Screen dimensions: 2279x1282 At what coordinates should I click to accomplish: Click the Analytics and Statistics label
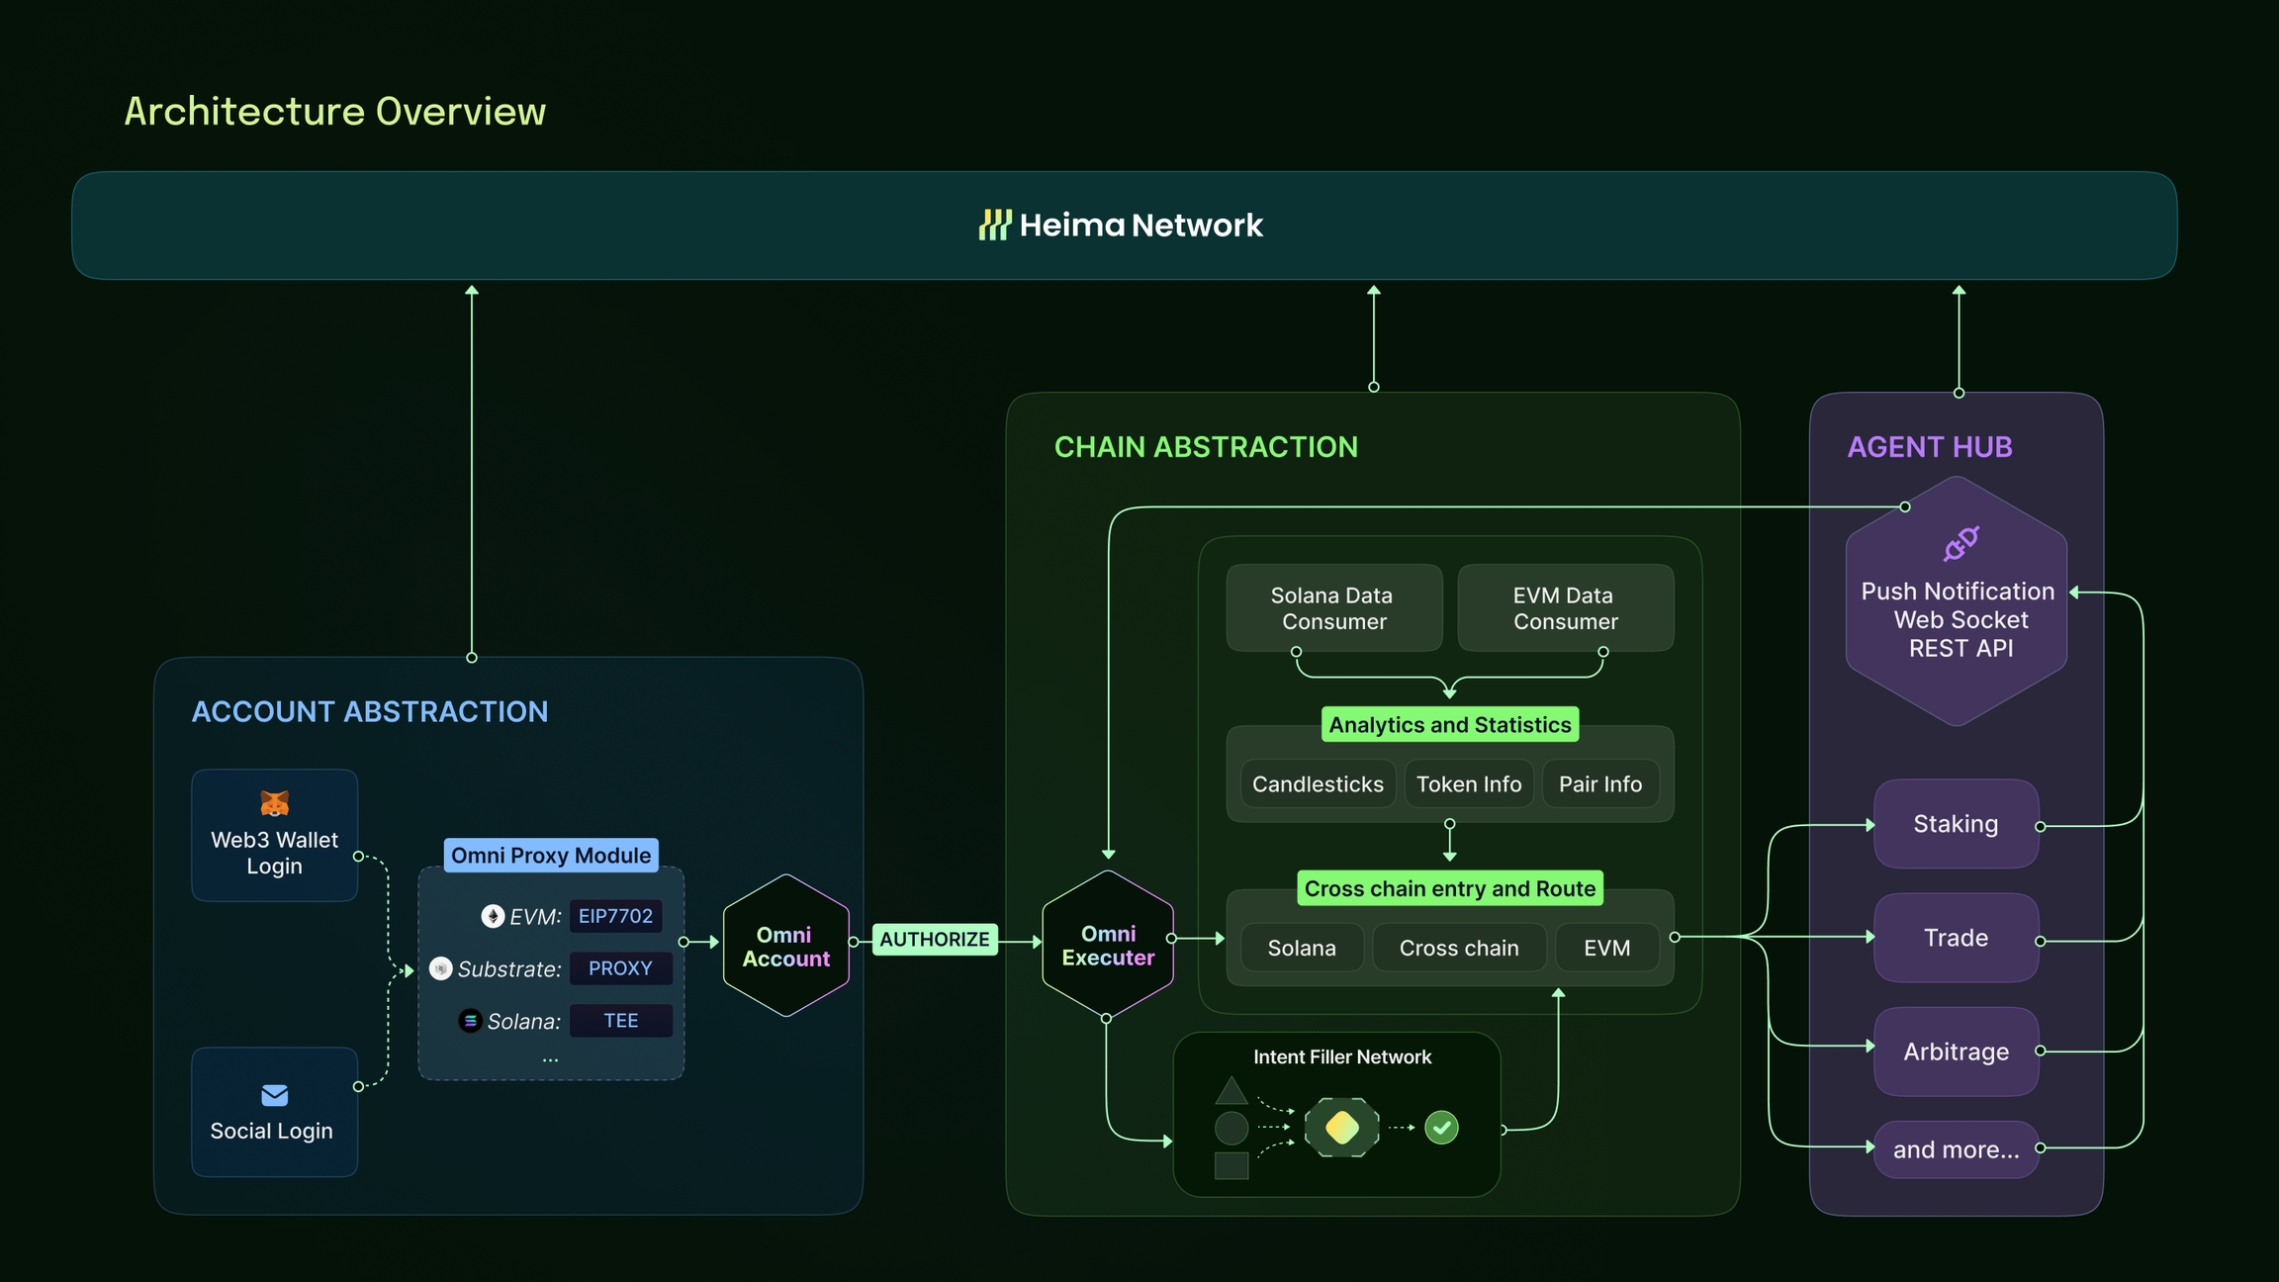(1450, 724)
